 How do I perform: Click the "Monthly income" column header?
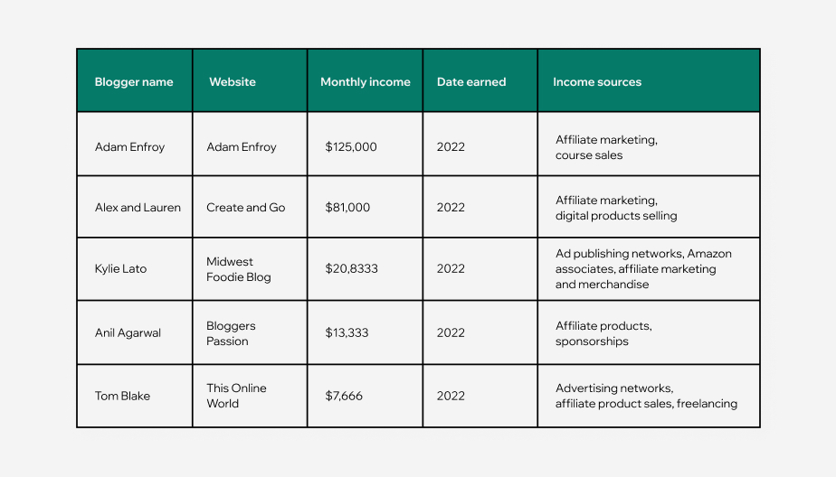point(365,82)
